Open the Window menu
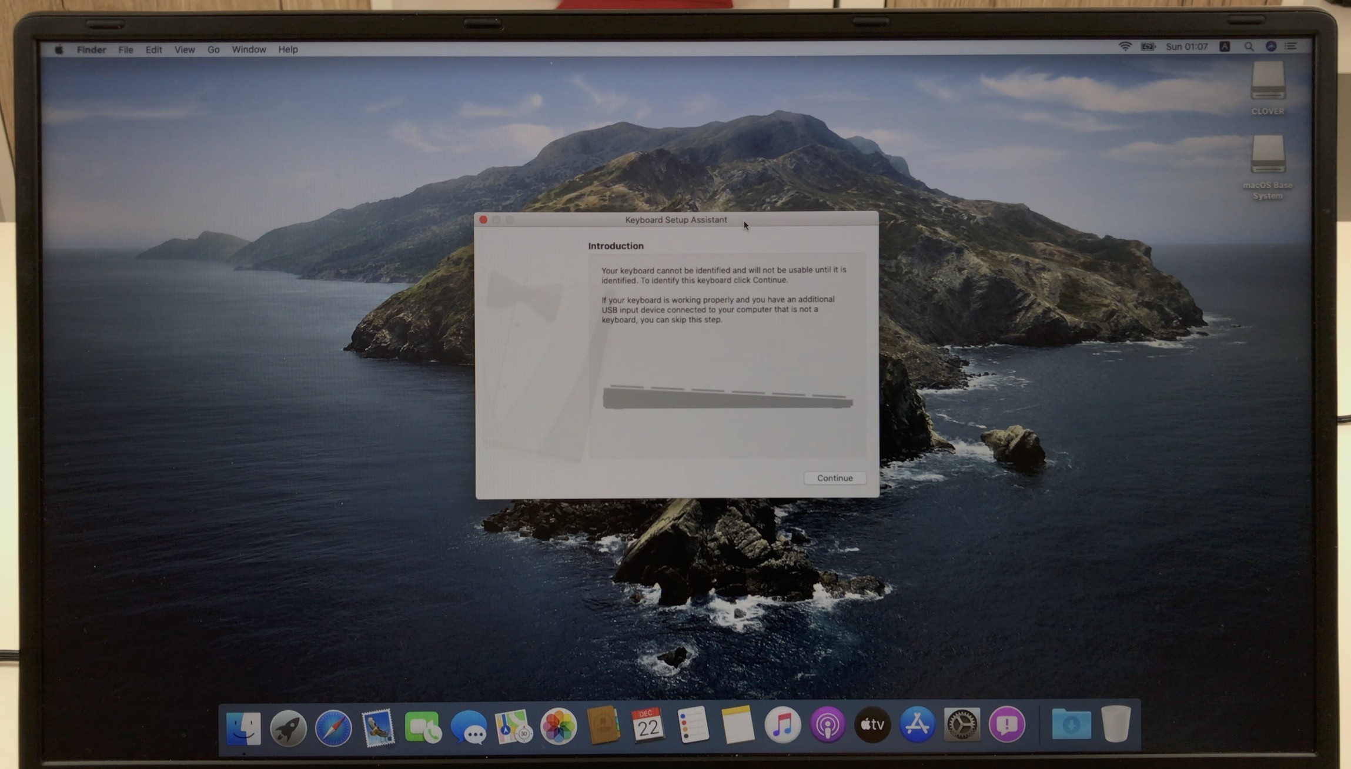This screenshot has width=1351, height=769. pyautogui.click(x=249, y=49)
